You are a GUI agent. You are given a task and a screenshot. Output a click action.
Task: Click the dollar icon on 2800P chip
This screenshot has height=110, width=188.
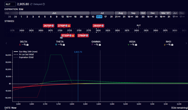(x=102, y=26)
